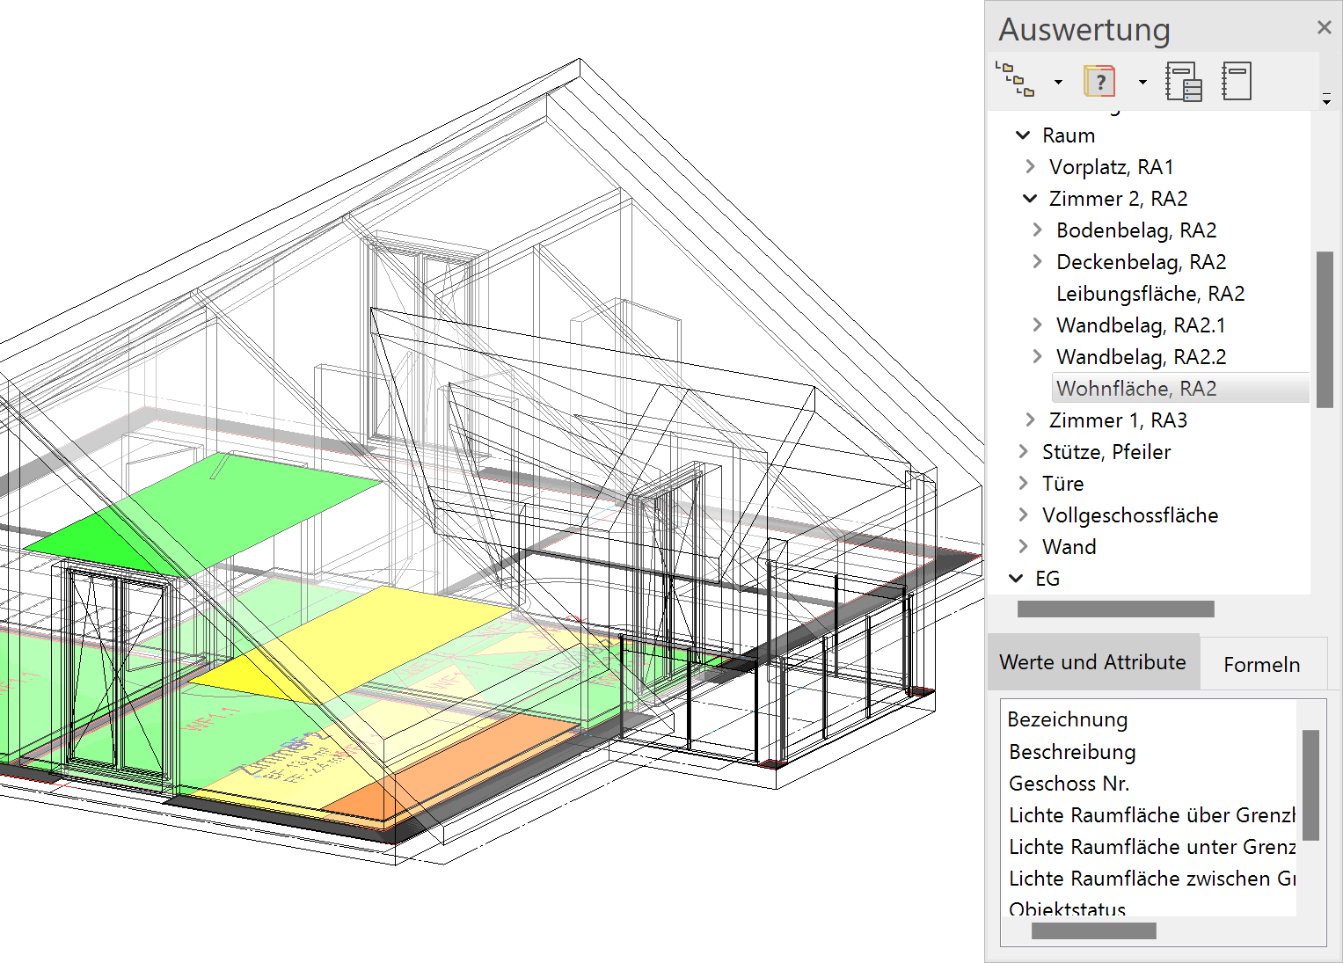Expand Zimmer 1, RA3 node
Viewport: 1343px width, 963px height.
click(1030, 419)
